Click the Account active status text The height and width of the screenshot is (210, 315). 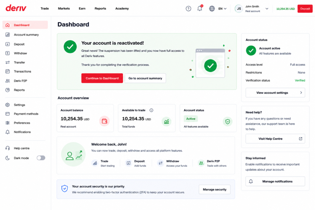[269, 48]
